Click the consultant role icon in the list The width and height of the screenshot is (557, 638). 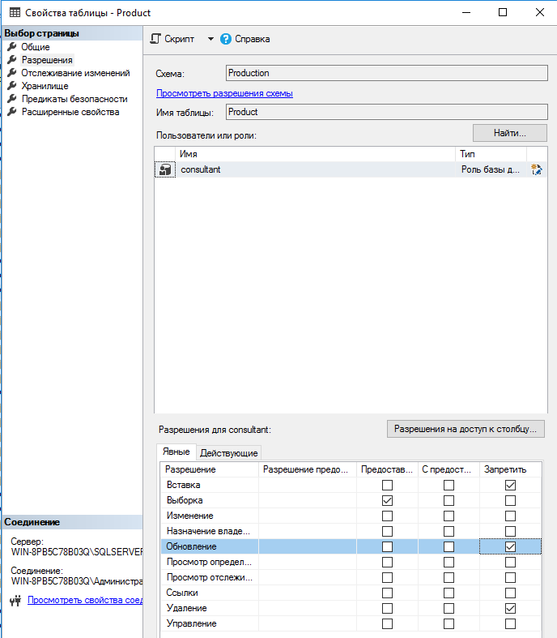(165, 169)
